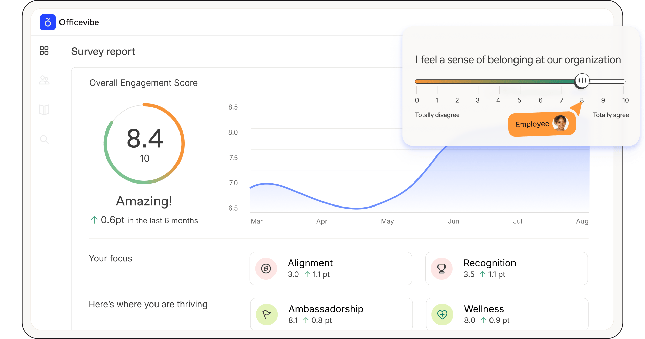Image resolution: width=645 pixels, height=339 pixels.
Task: Select value 10 on the agreement scale
Action: [625, 100]
